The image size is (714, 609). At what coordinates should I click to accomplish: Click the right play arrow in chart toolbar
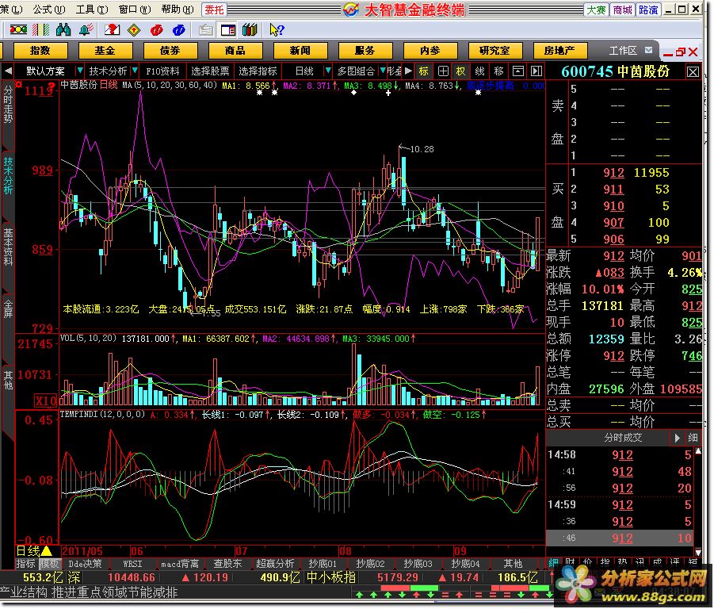pyautogui.click(x=408, y=71)
